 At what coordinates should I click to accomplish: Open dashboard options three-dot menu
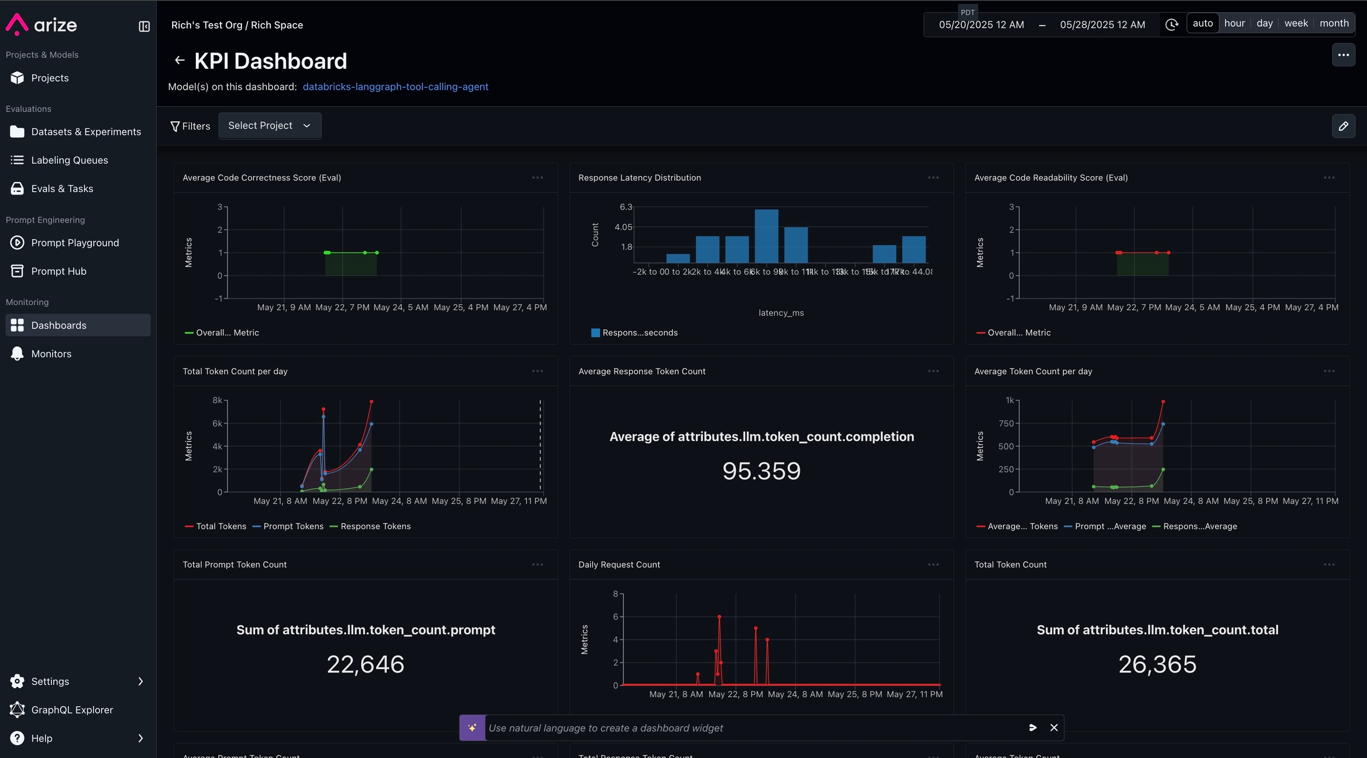pyautogui.click(x=1343, y=55)
